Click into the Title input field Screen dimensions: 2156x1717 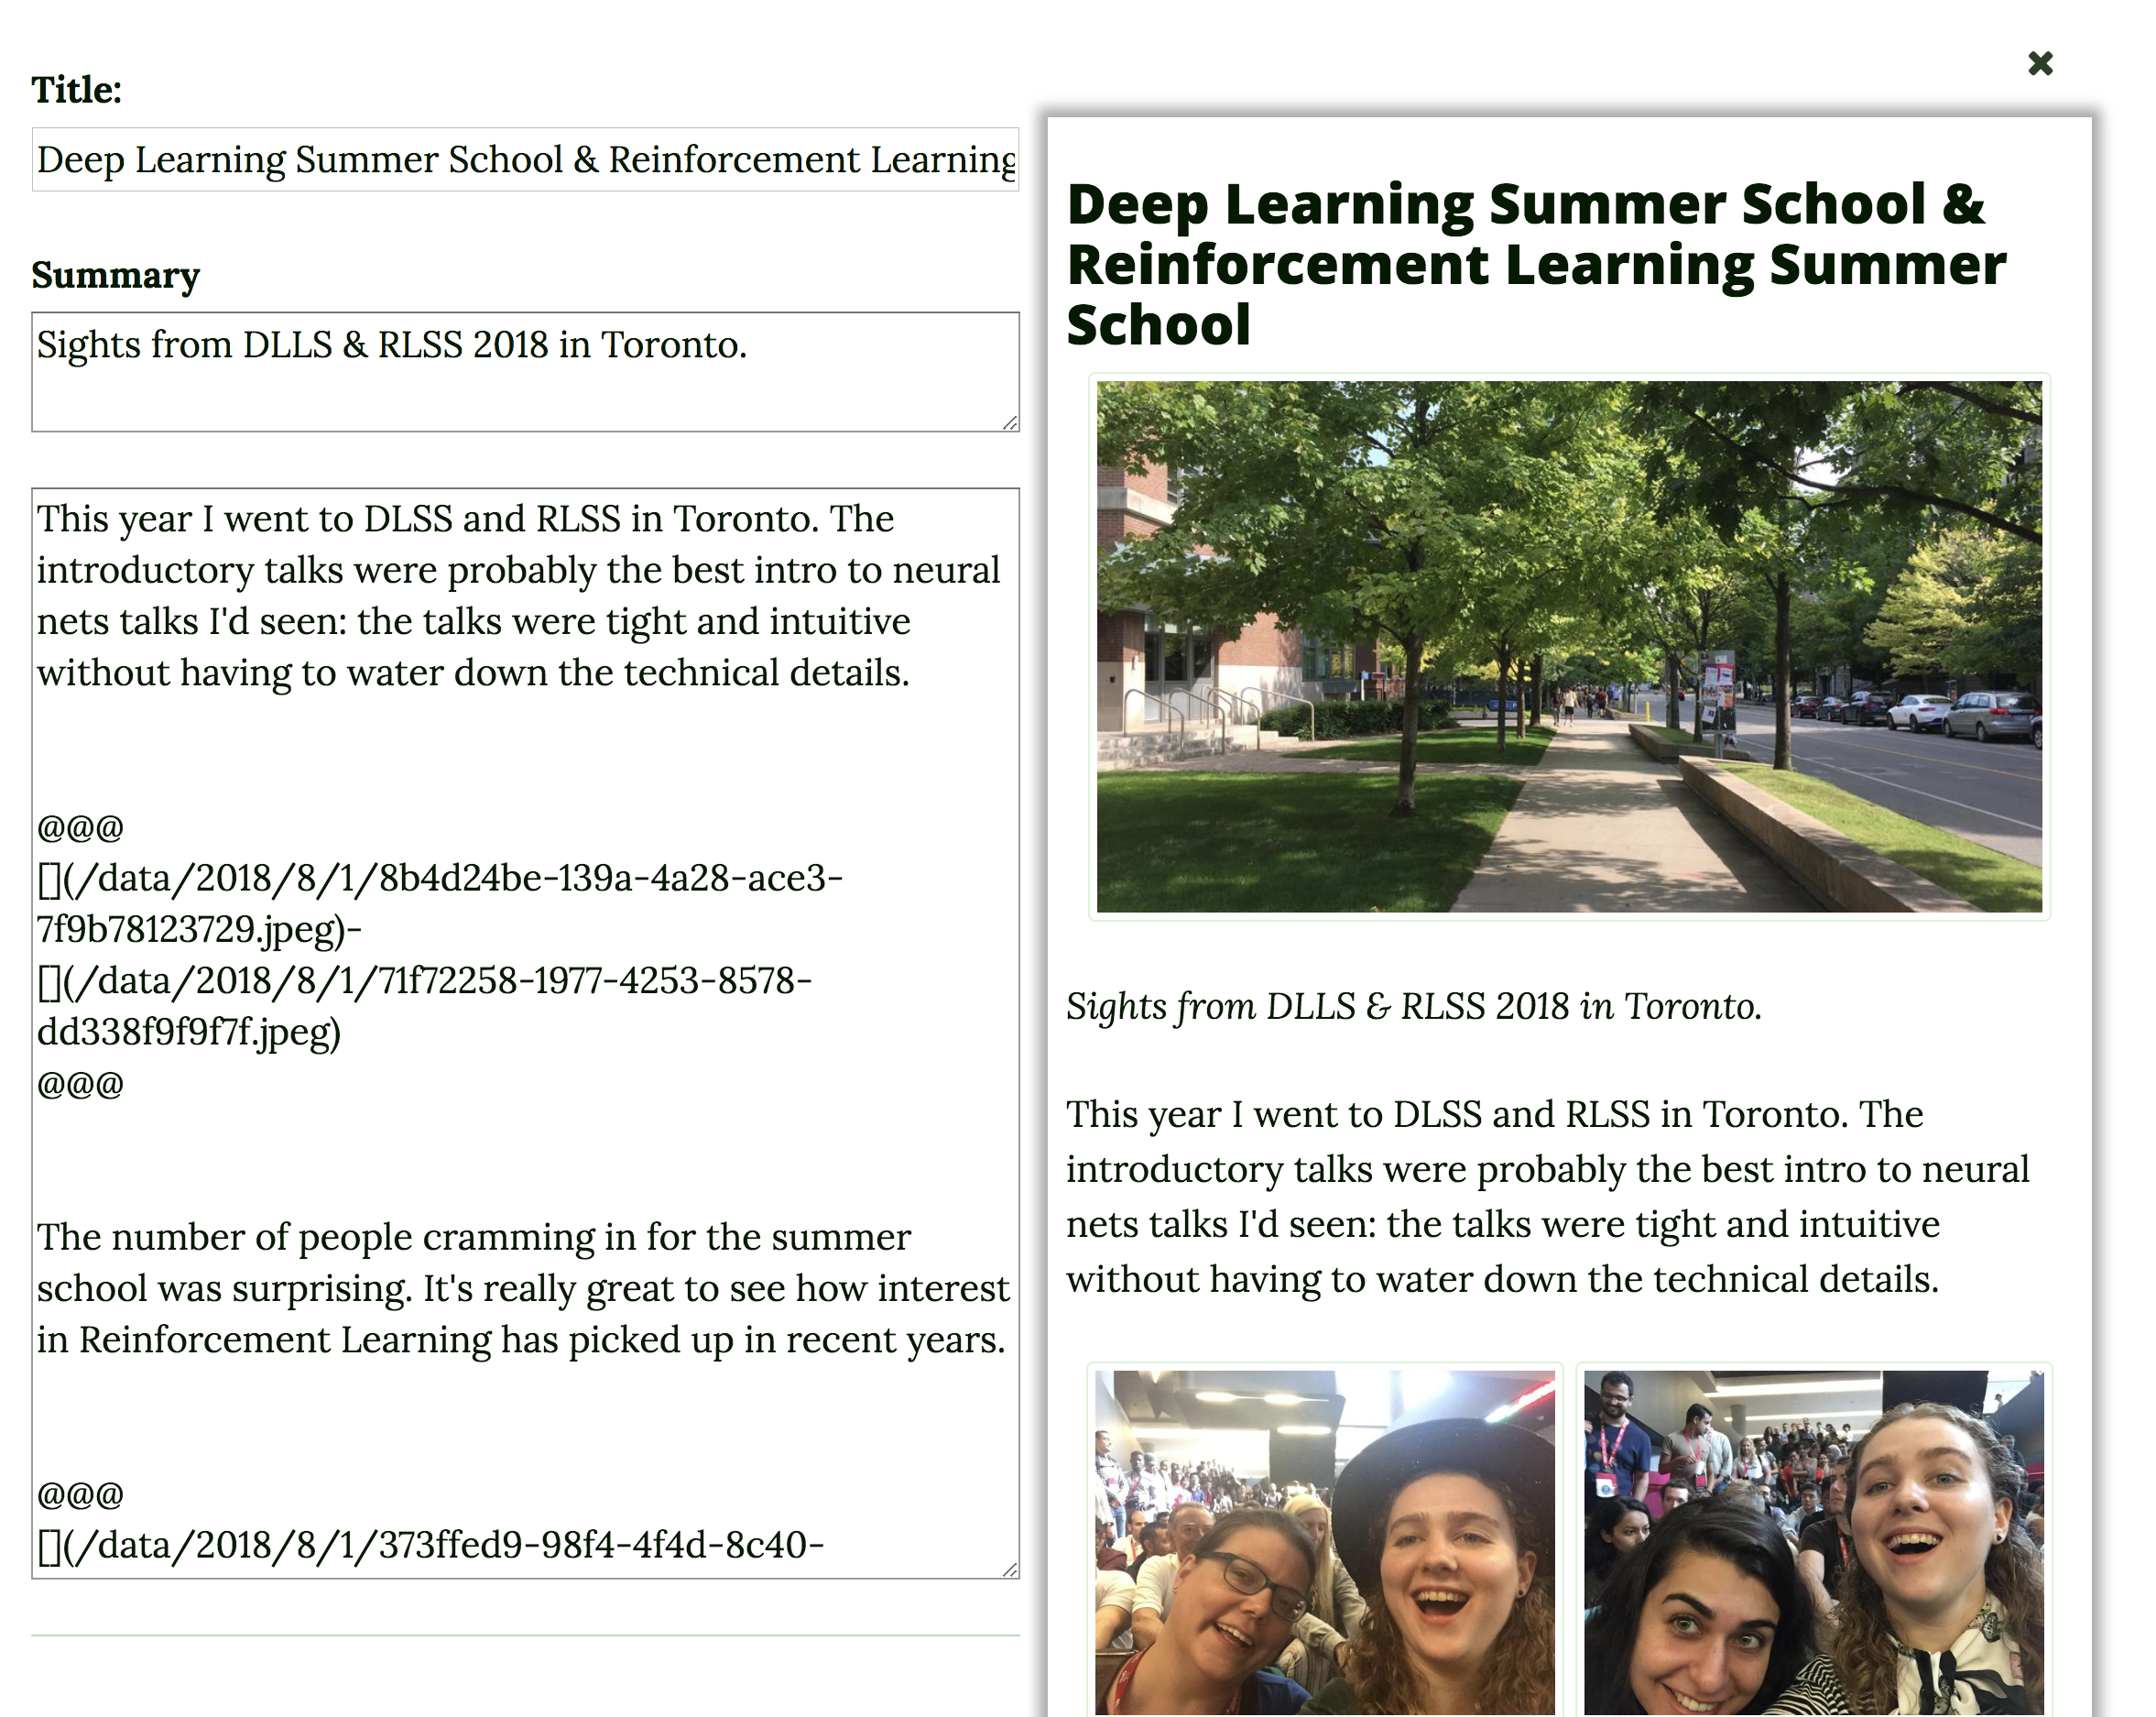tap(525, 159)
